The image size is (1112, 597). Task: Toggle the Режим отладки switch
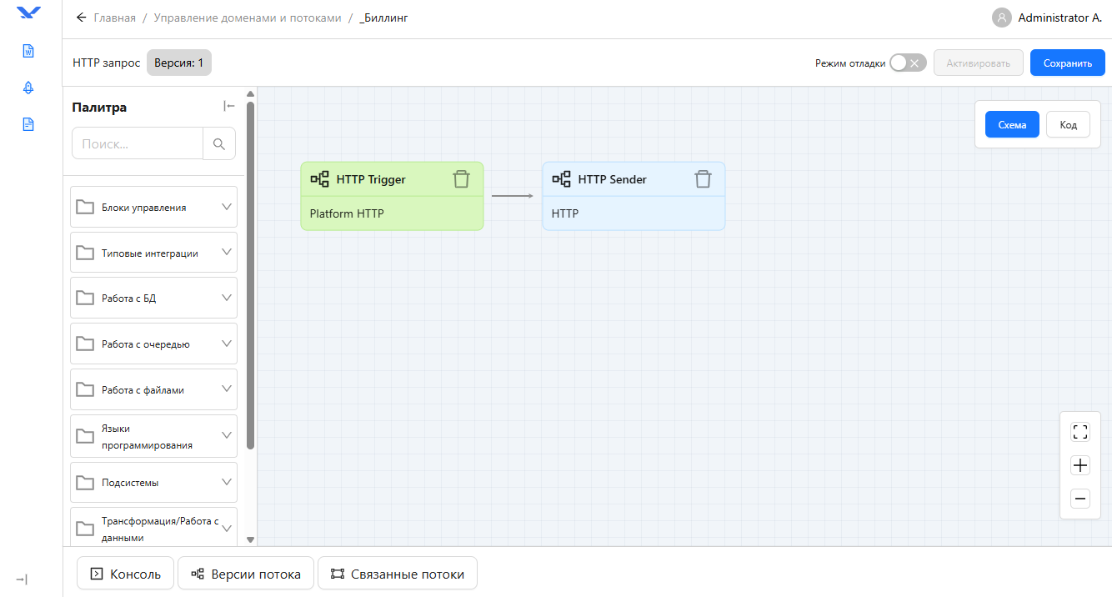[907, 63]
